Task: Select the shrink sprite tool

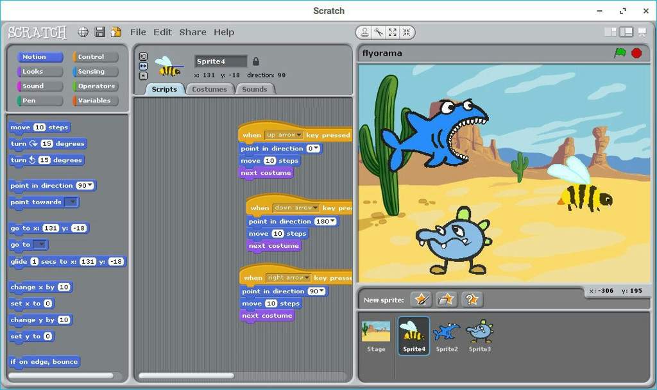Action: 406,32
